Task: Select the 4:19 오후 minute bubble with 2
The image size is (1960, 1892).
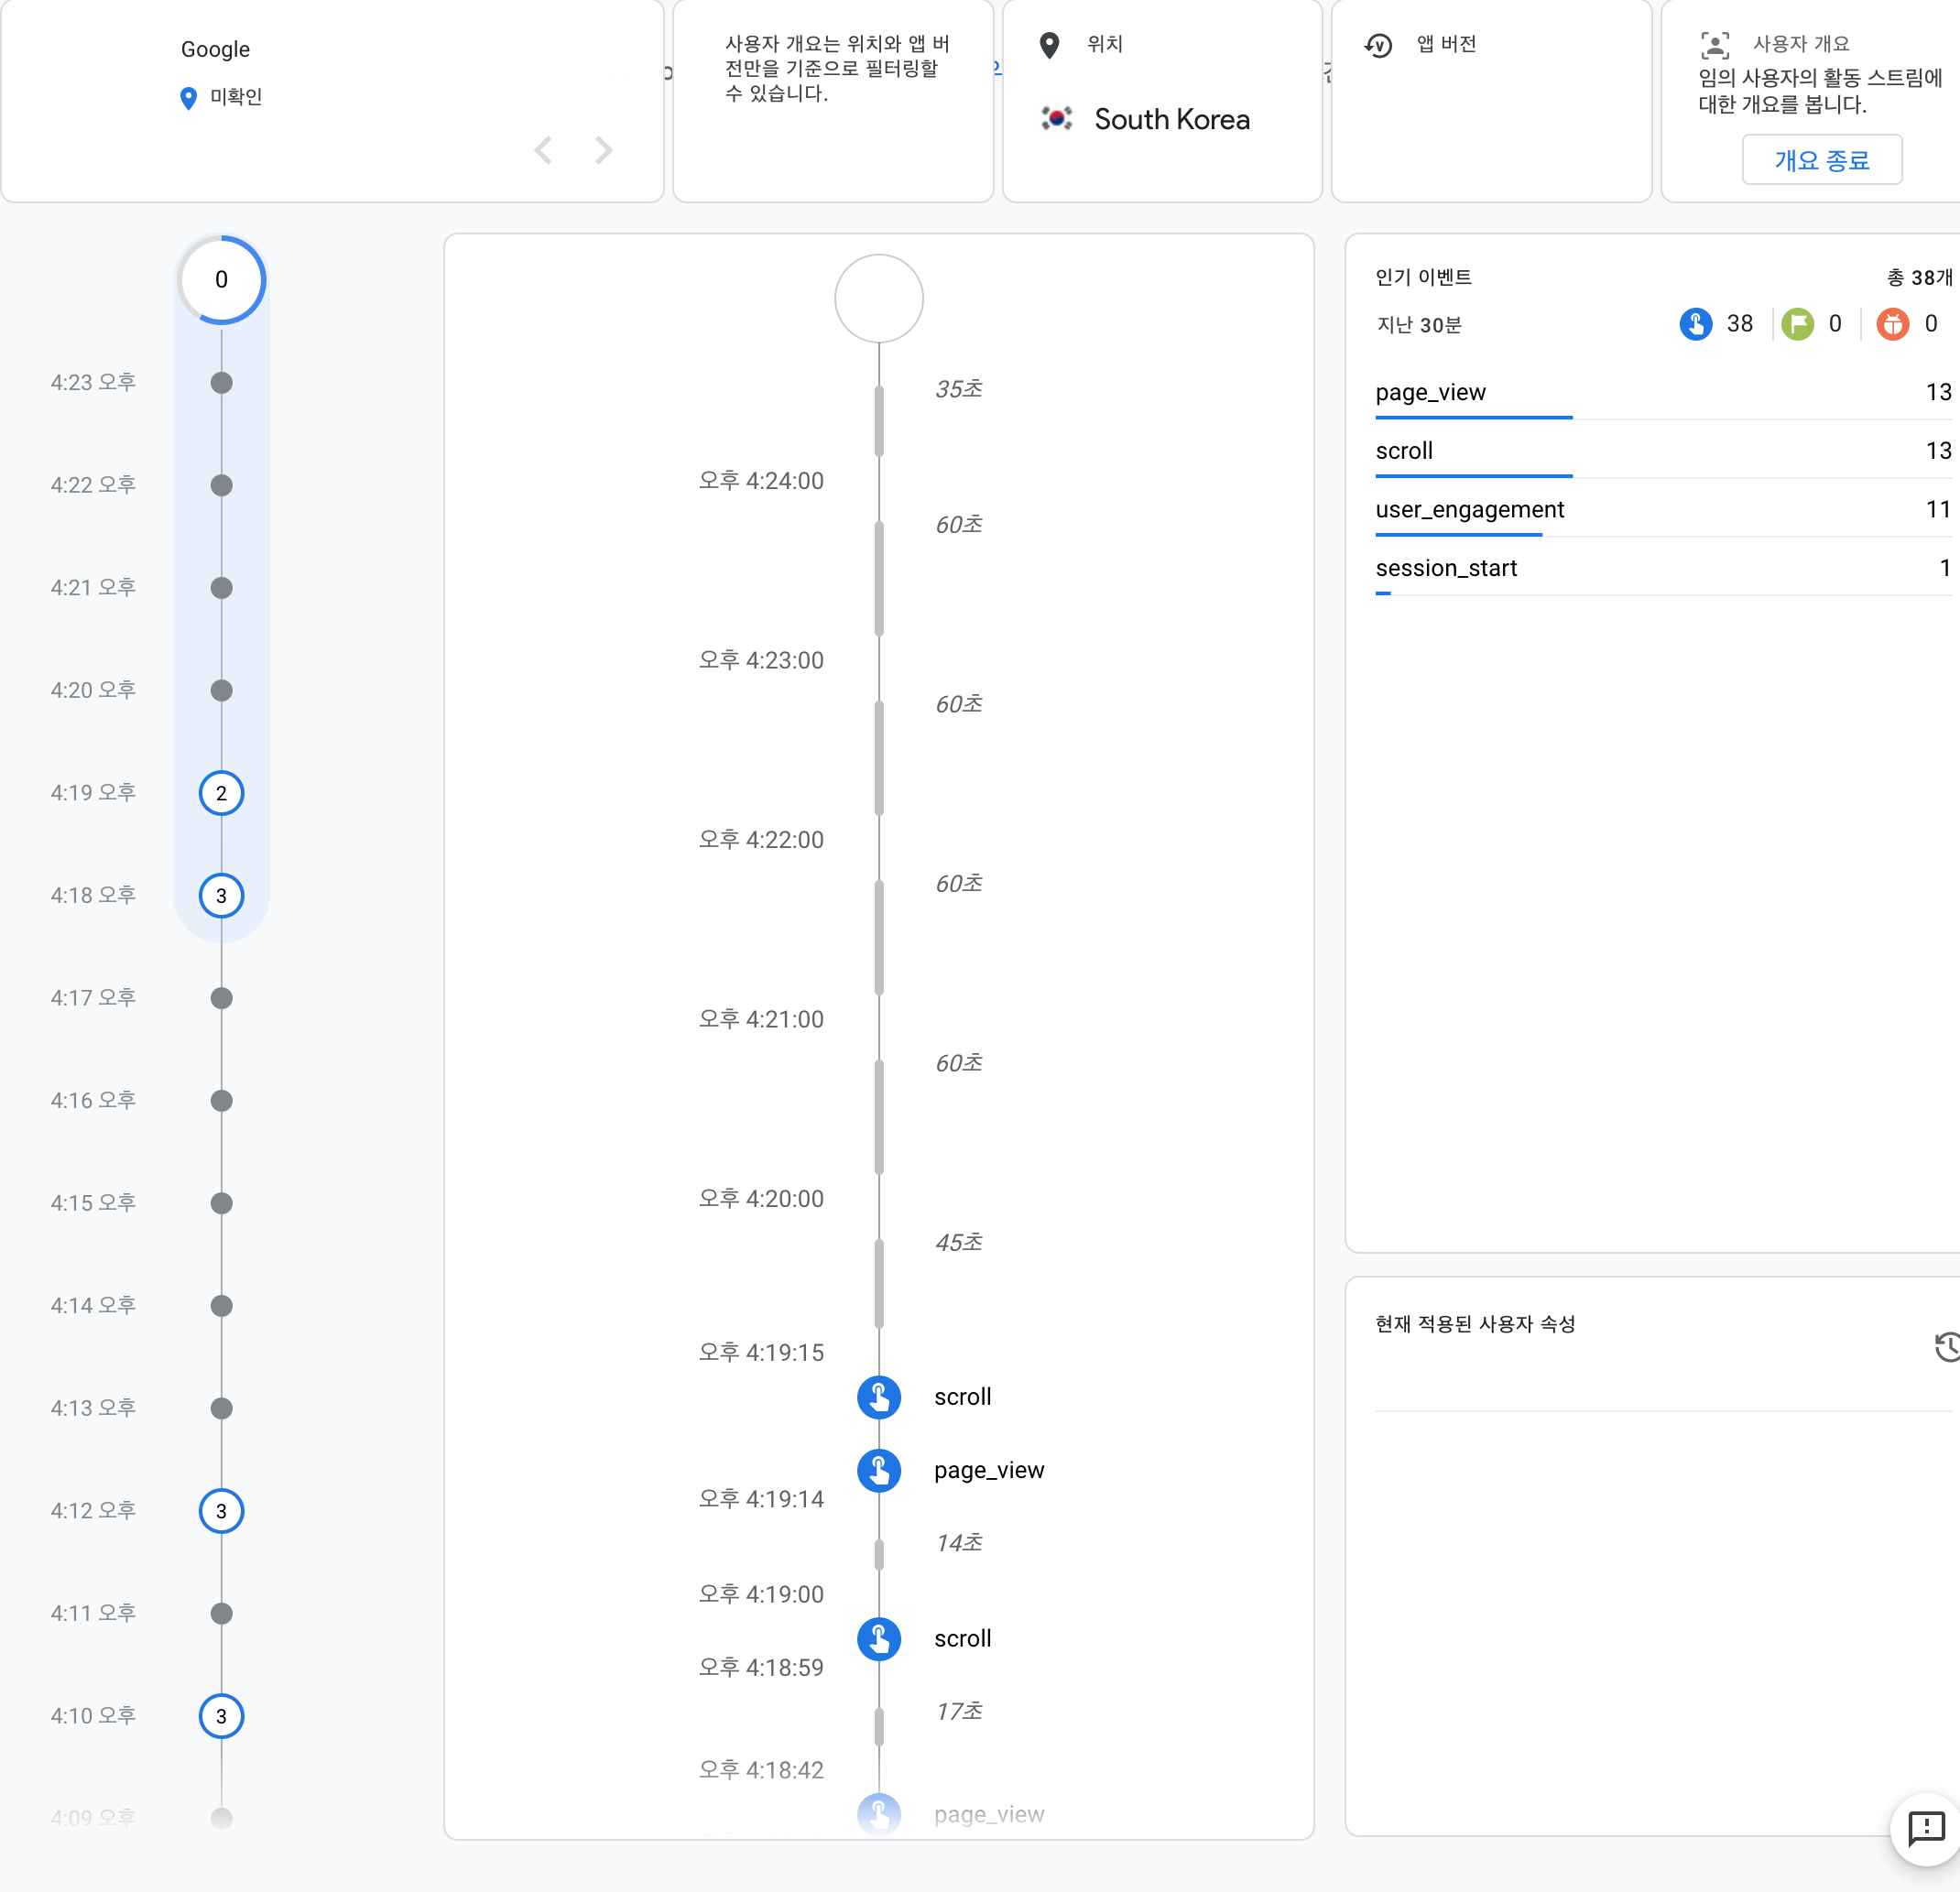Action: (221, 793)
